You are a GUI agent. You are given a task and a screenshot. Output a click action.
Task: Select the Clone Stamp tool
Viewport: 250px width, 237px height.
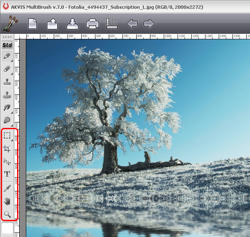[7, 82]
